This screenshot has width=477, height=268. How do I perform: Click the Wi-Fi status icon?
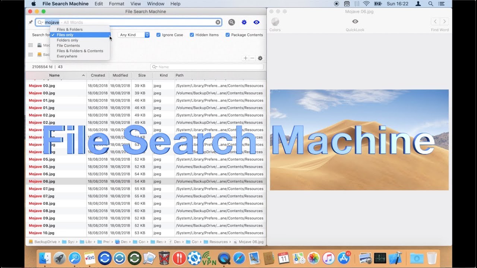(x=366, y=4)
